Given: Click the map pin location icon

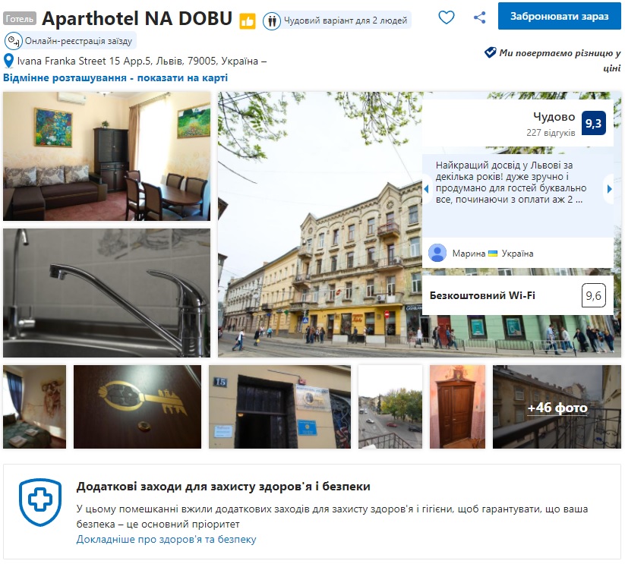Looking at the screenshot, I should click(8, 61).
